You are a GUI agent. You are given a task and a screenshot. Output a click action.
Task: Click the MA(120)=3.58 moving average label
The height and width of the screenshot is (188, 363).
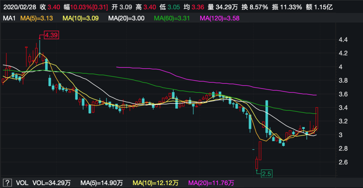click(219, 18)
